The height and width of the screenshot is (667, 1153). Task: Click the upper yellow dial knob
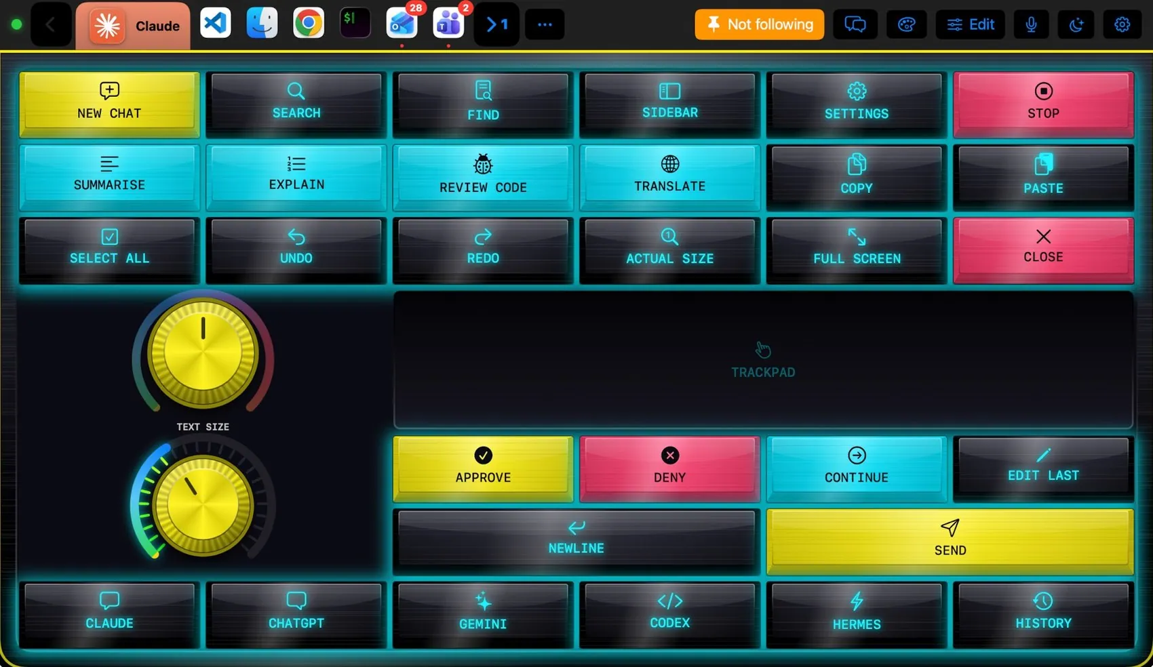click(203, 353)
